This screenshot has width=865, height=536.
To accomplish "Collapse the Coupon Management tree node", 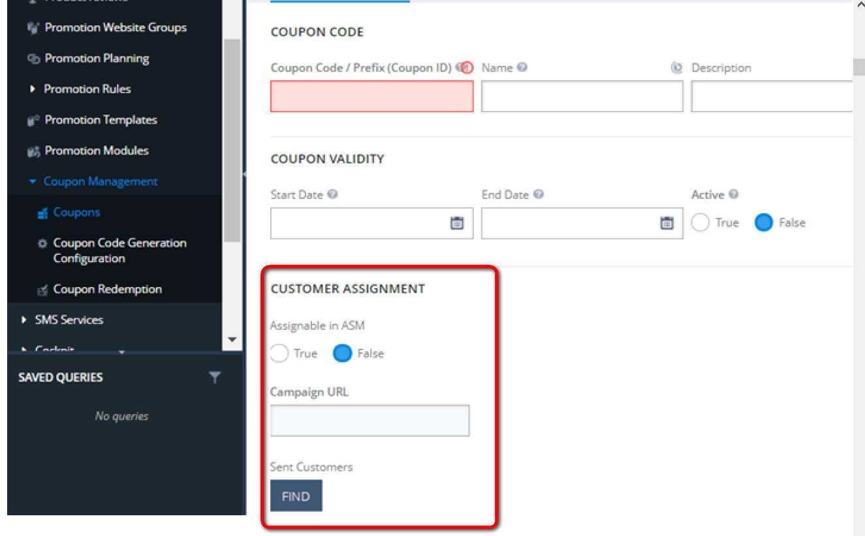I will tap(33, 181).
